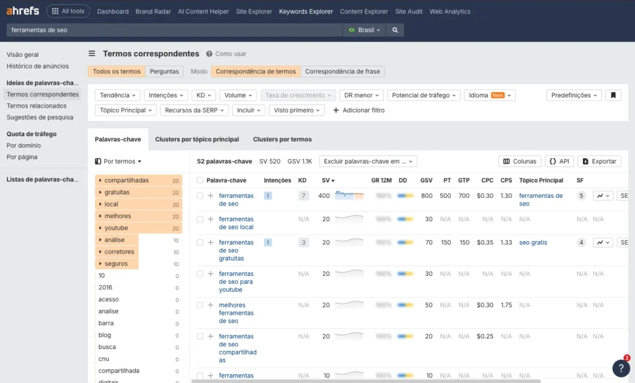Select the Palavras-chave tab
Image resolution: width=635 pixels, height=383 pixels.
[x=118, y=139]
